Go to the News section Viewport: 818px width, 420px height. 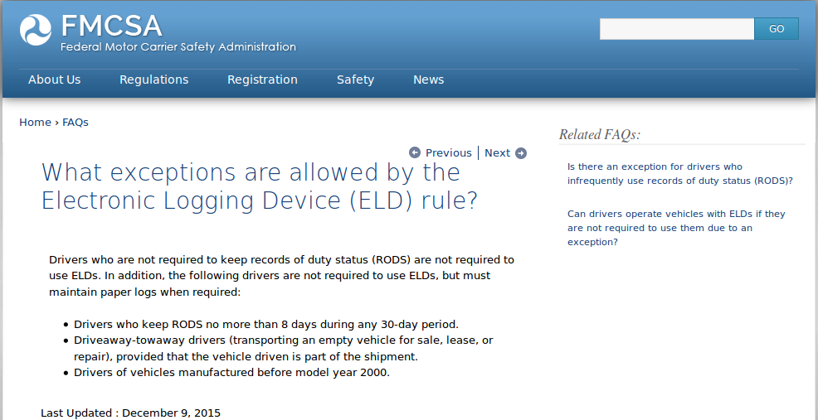click(429, 80)
